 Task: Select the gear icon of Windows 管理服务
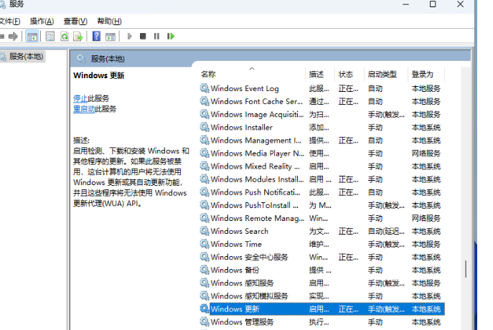205,322
